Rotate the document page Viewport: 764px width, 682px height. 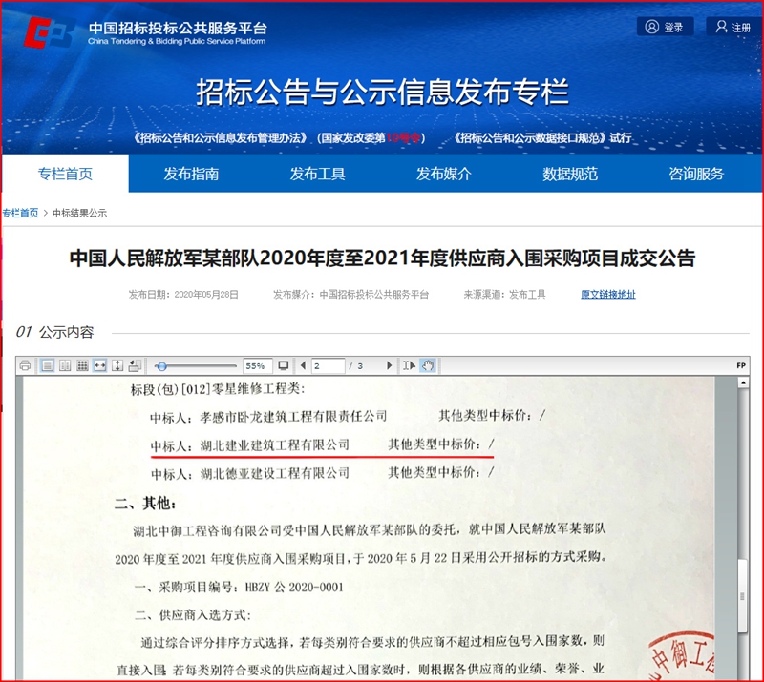[135, 365]
